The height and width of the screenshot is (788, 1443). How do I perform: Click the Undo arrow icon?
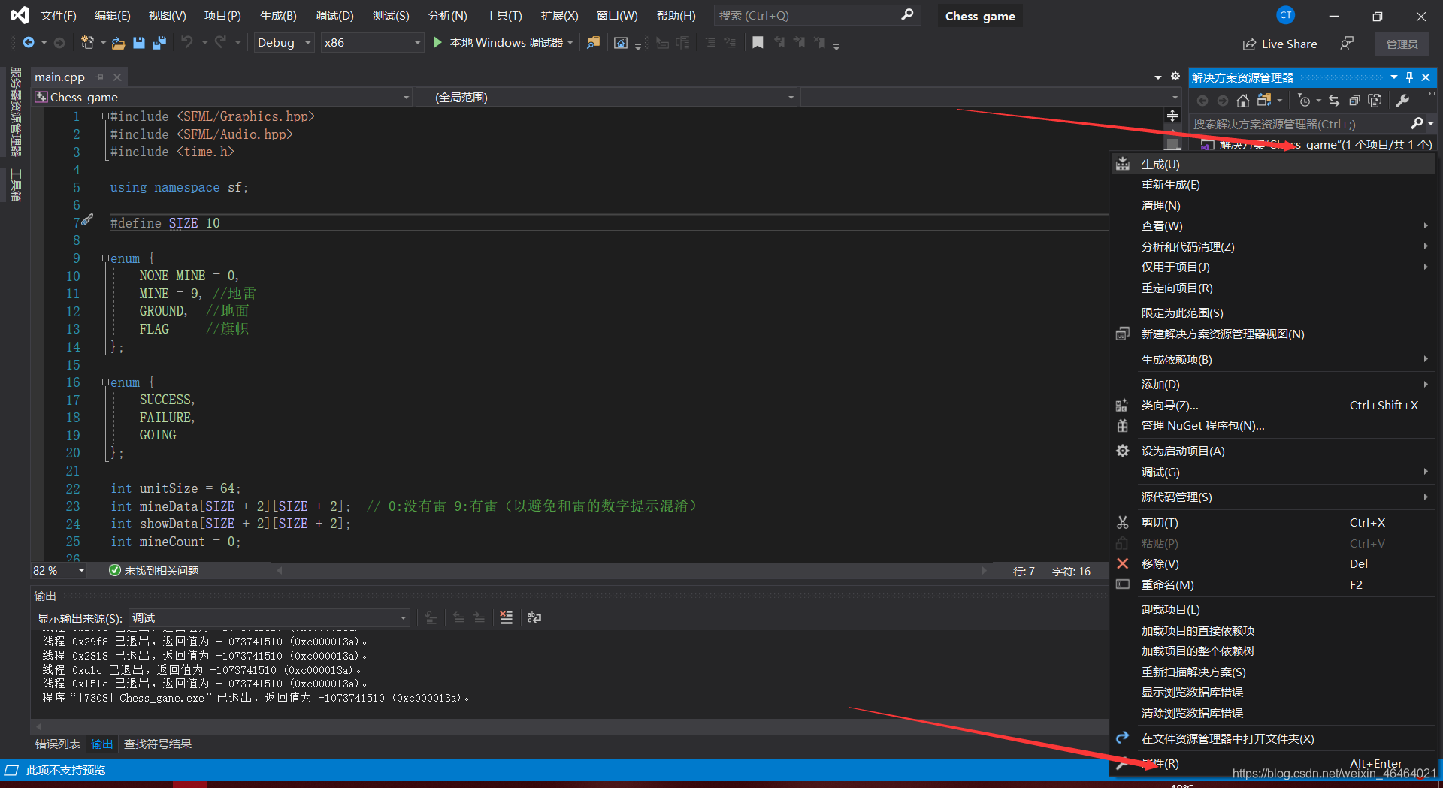click(x=186, y=43)
